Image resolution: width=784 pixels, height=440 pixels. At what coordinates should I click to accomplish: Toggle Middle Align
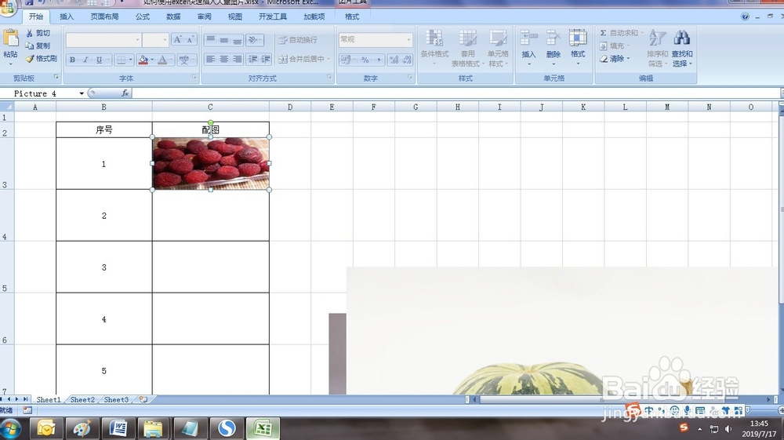224,39
